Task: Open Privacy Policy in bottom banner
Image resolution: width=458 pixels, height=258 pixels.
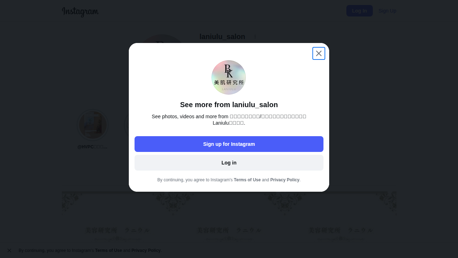Action: point(146,250)
